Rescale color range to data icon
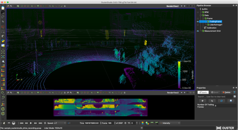Image resolution: width=238 pixels, height=130 pixels. (152, 123)
